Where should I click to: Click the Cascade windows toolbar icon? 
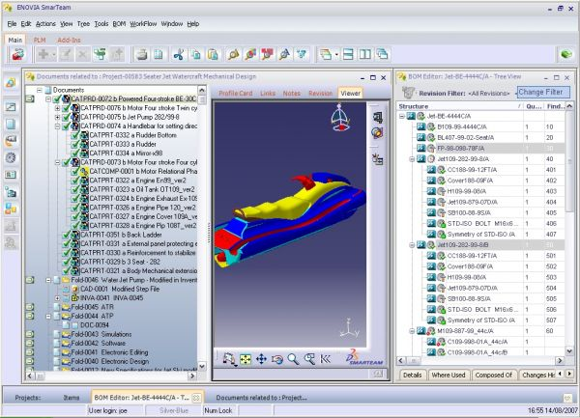pos(382,55)
